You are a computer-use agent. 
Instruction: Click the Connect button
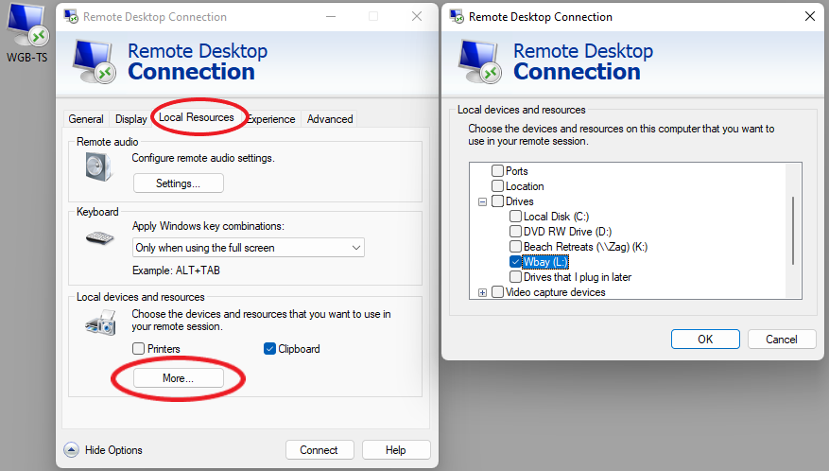click(x=319, y=450)
